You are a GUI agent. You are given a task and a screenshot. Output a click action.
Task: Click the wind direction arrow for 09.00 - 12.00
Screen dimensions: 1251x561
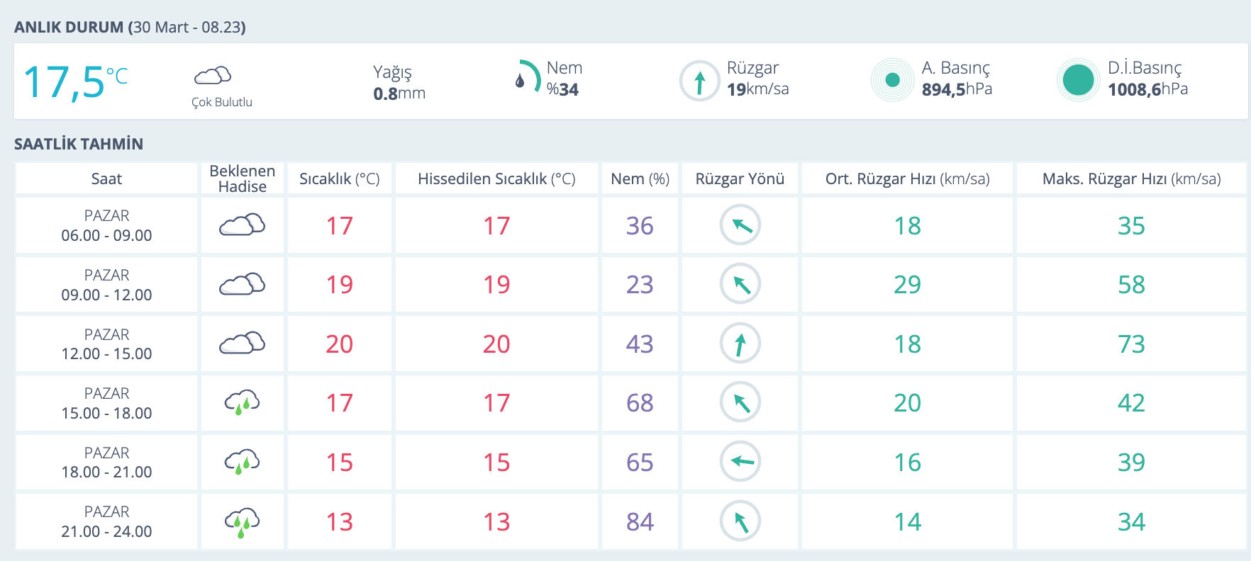(740, 284)
